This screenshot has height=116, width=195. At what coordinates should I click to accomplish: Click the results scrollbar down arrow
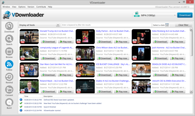[191, 92]
